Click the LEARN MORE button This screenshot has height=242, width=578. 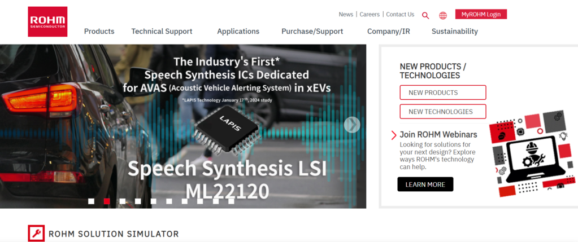pos(425,184)
